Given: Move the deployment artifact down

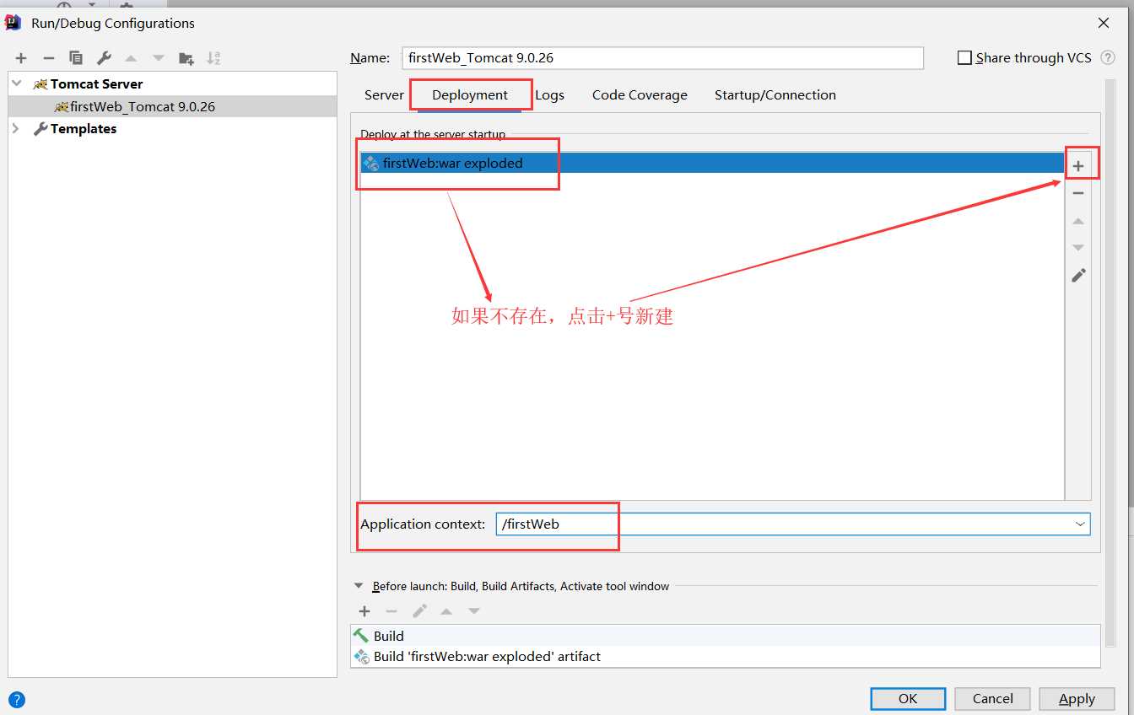Looking at the screenshot, I should 1078,248.
